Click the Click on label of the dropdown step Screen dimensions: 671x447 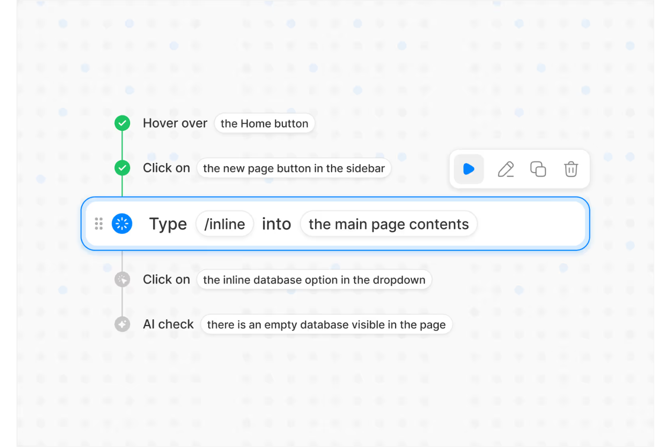point(166,279)
